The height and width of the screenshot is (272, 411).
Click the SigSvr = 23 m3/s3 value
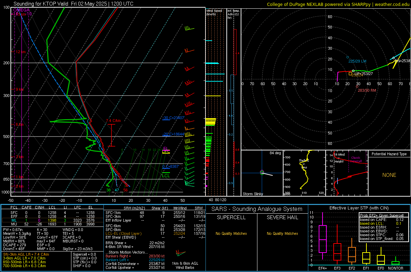point(78,249)
